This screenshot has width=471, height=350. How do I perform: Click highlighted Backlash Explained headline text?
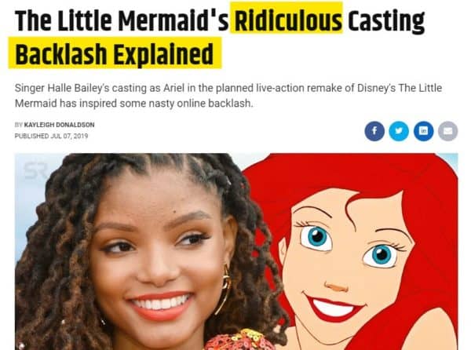(x=115, y=54)
